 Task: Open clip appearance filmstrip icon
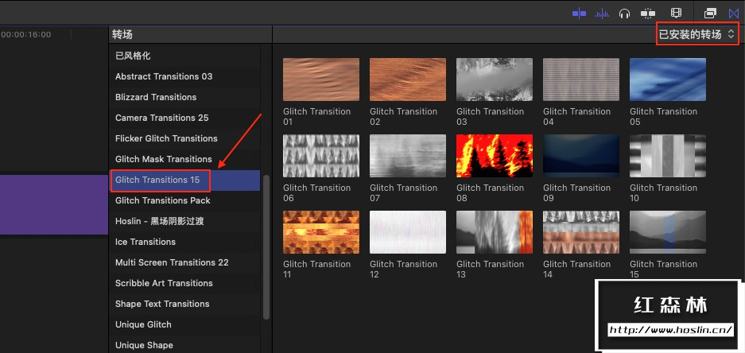coord(676,14)
